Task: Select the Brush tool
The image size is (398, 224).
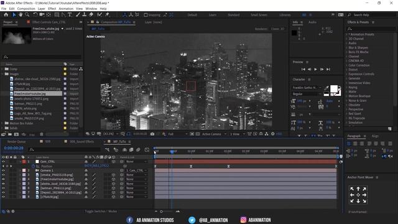Action: click(x=78, y=15)
